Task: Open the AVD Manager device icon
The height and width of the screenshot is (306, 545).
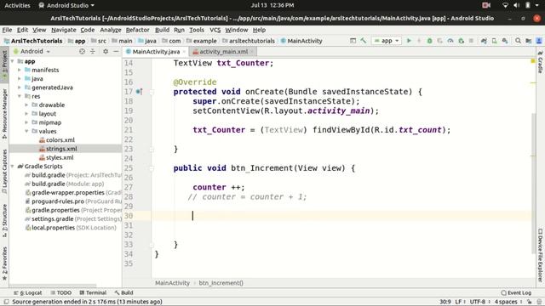Action: [494, 41]
